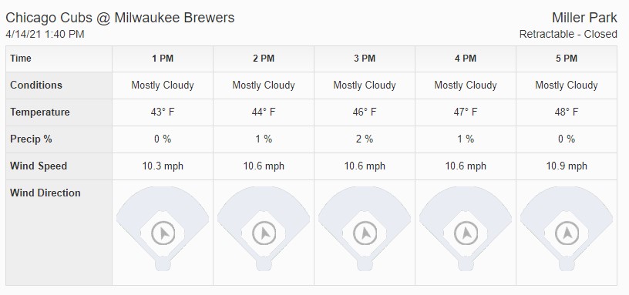Click the 1 PM wind direction arrow icon
The width and height of the screenshot is (629, 295).
tap(163, 233)
